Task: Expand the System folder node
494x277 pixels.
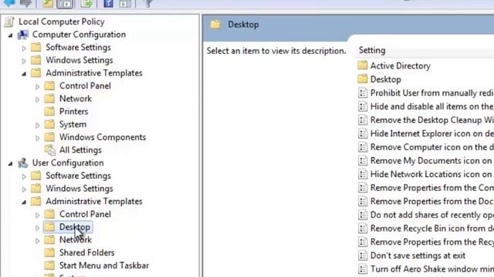Action: (38, 125)
